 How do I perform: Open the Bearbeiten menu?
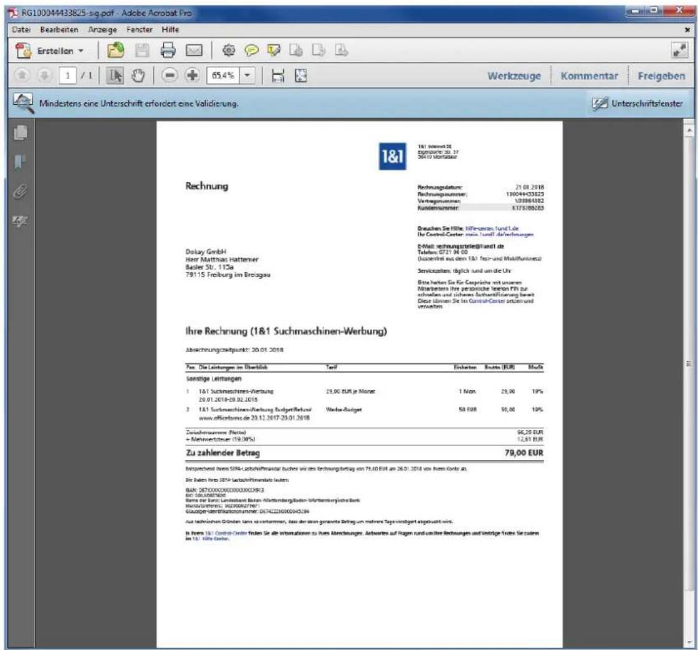59,29
